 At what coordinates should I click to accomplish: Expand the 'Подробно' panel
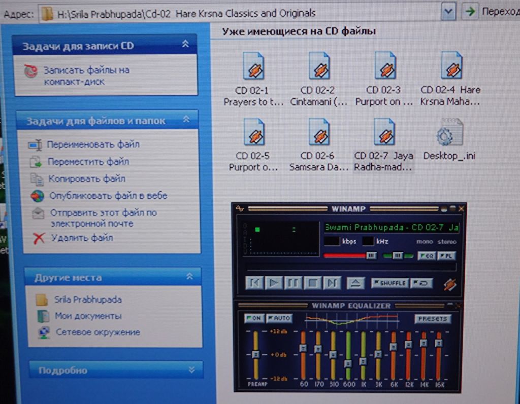(191, 370)
